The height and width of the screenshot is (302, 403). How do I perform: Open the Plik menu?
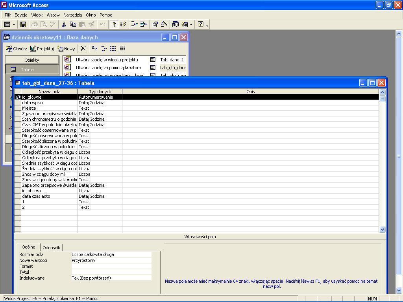8,15
